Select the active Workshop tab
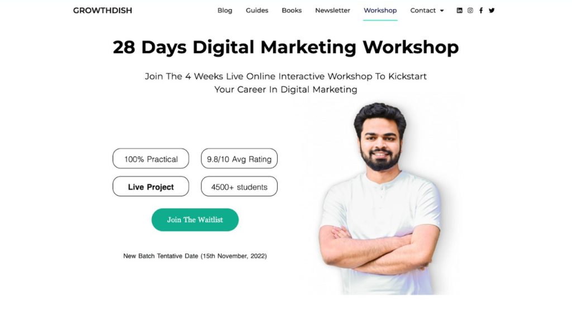The width and height of the screenshot is (572, 312). (x=380, y=11)
